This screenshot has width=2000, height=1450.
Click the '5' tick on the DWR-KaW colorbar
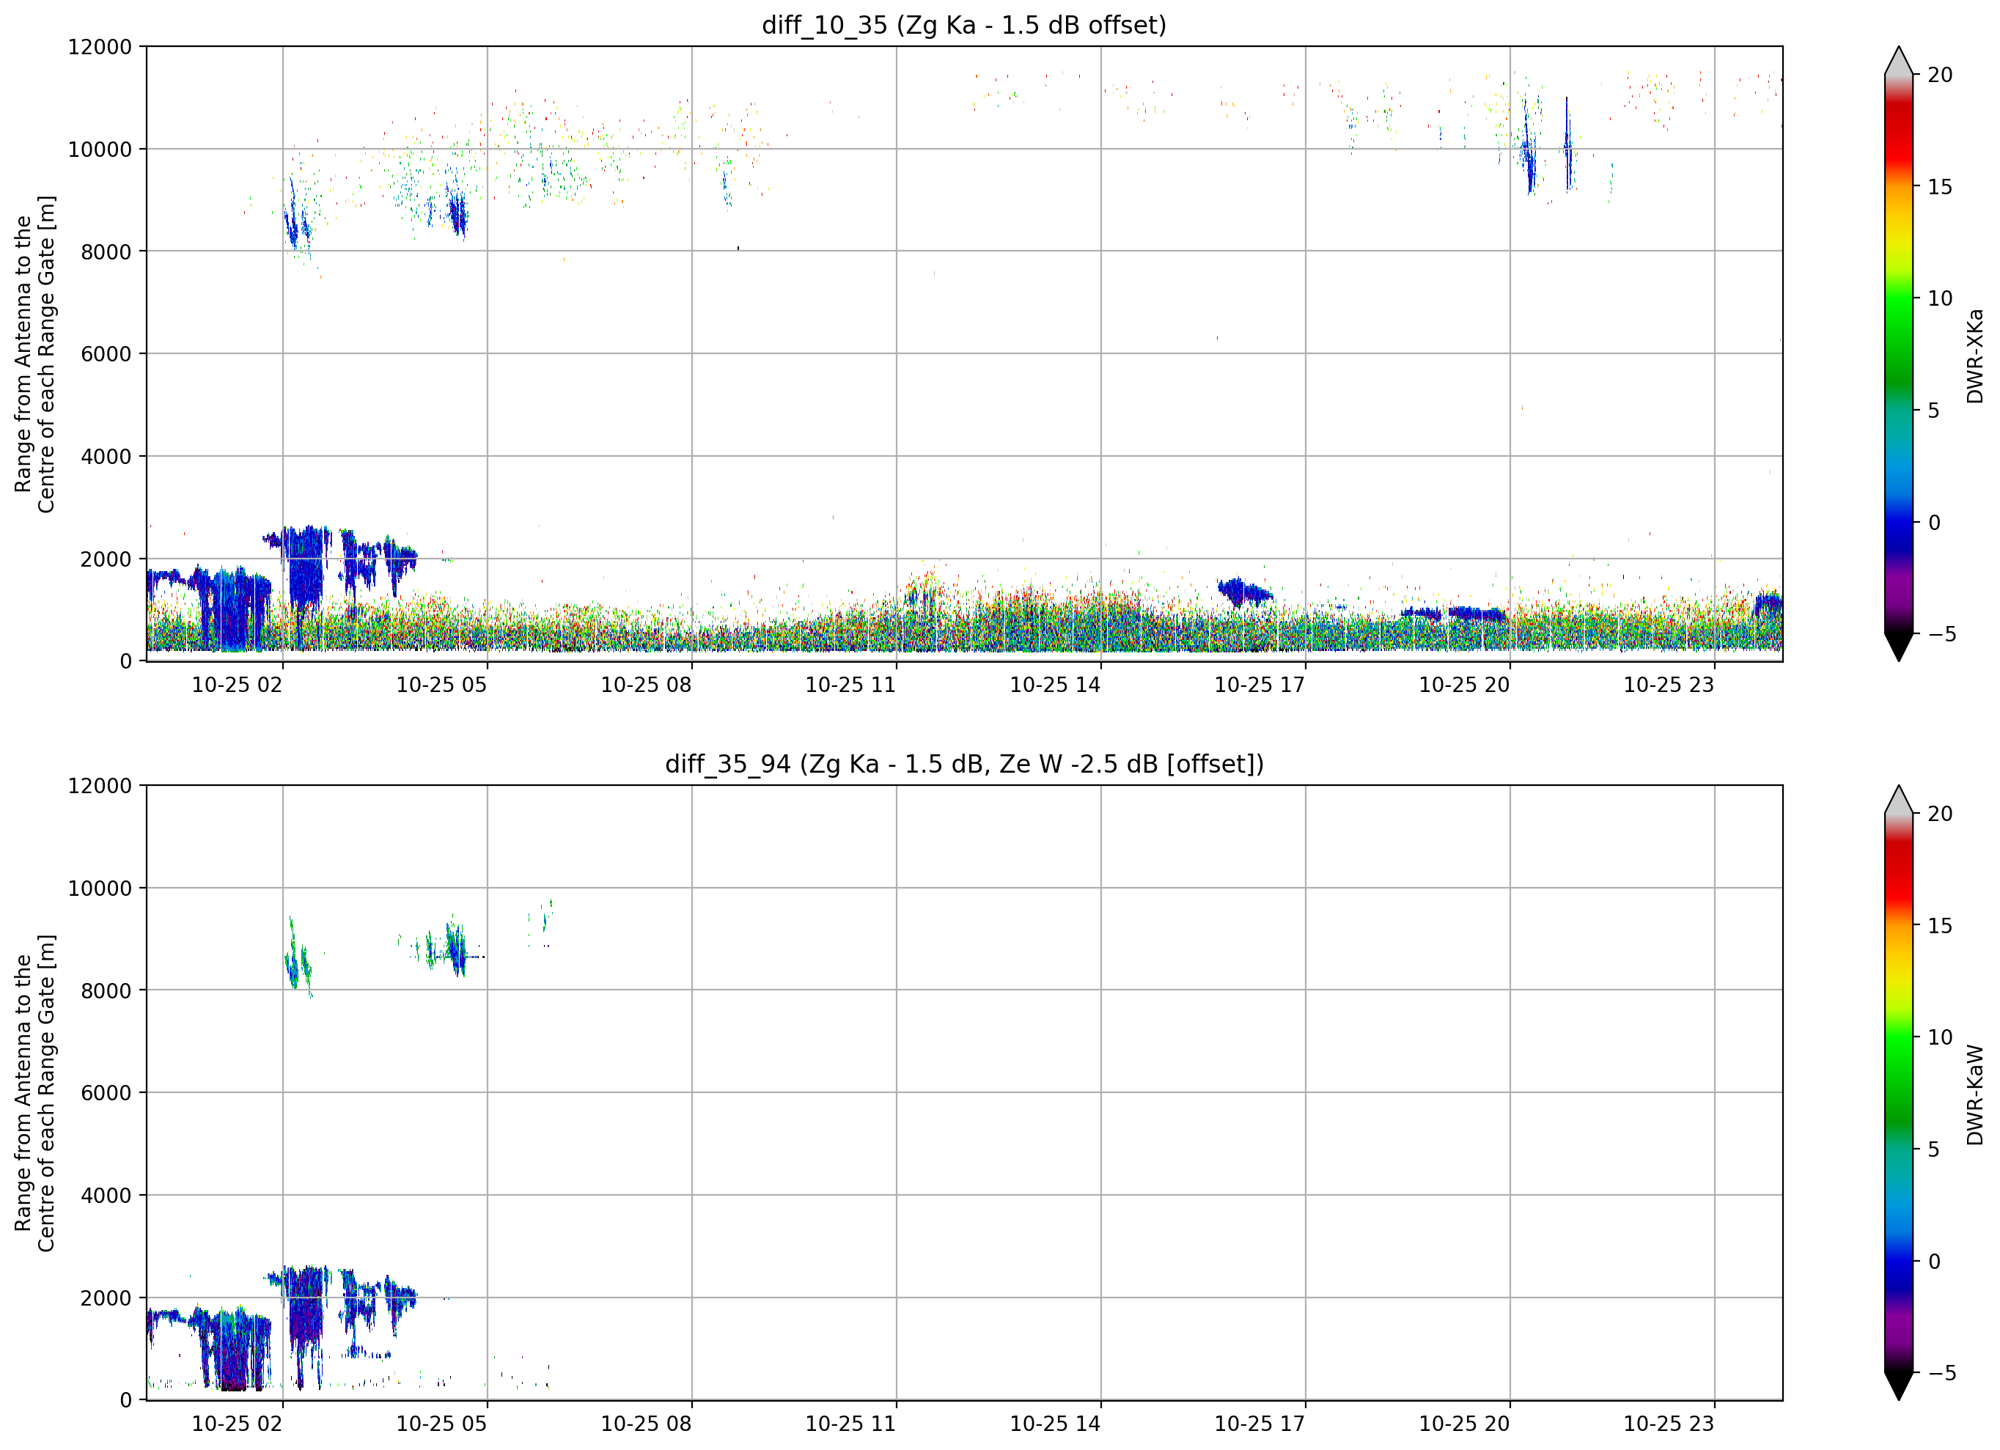click(1934, 1149)
